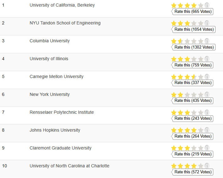Select Johns Hopkins University name
Viewport: 223px width, 178px height.
(x=55, y=130)
